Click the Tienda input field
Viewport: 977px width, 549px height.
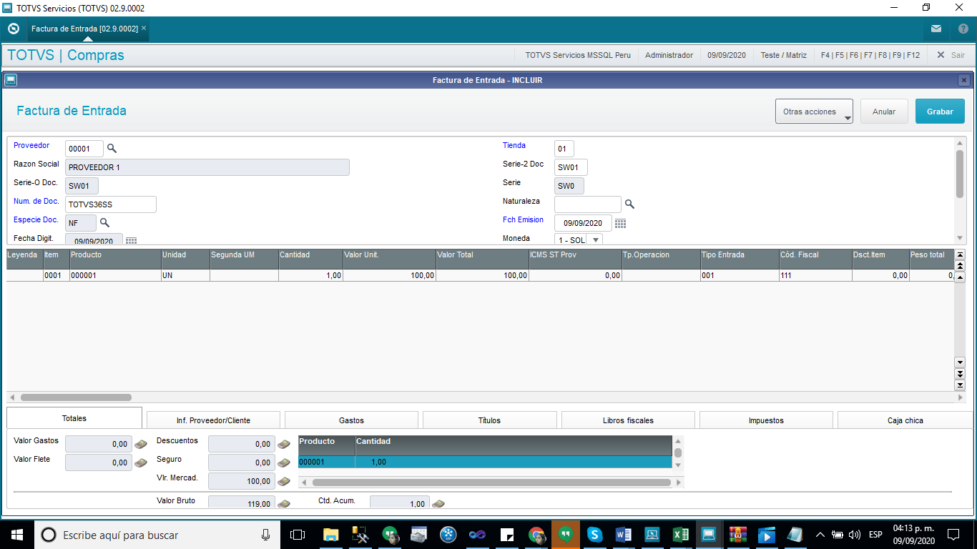pos(564,149)
